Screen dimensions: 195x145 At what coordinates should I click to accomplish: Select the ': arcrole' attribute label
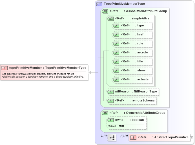[x=141, y=52]
